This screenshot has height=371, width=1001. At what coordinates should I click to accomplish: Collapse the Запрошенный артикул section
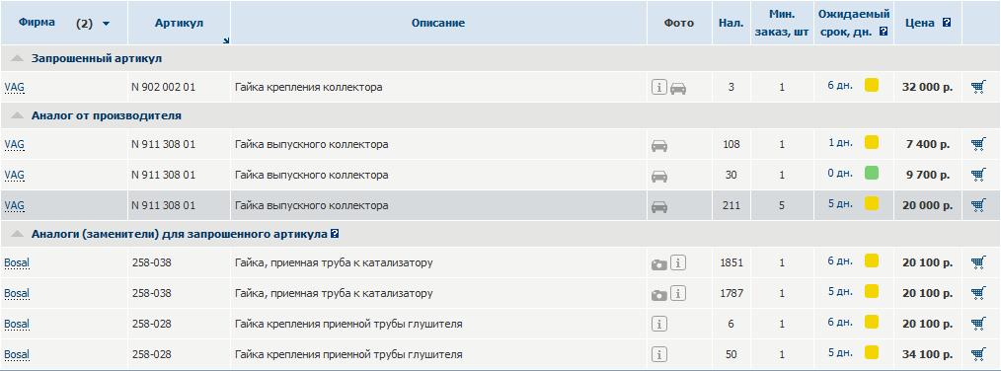tap(17, 58)
